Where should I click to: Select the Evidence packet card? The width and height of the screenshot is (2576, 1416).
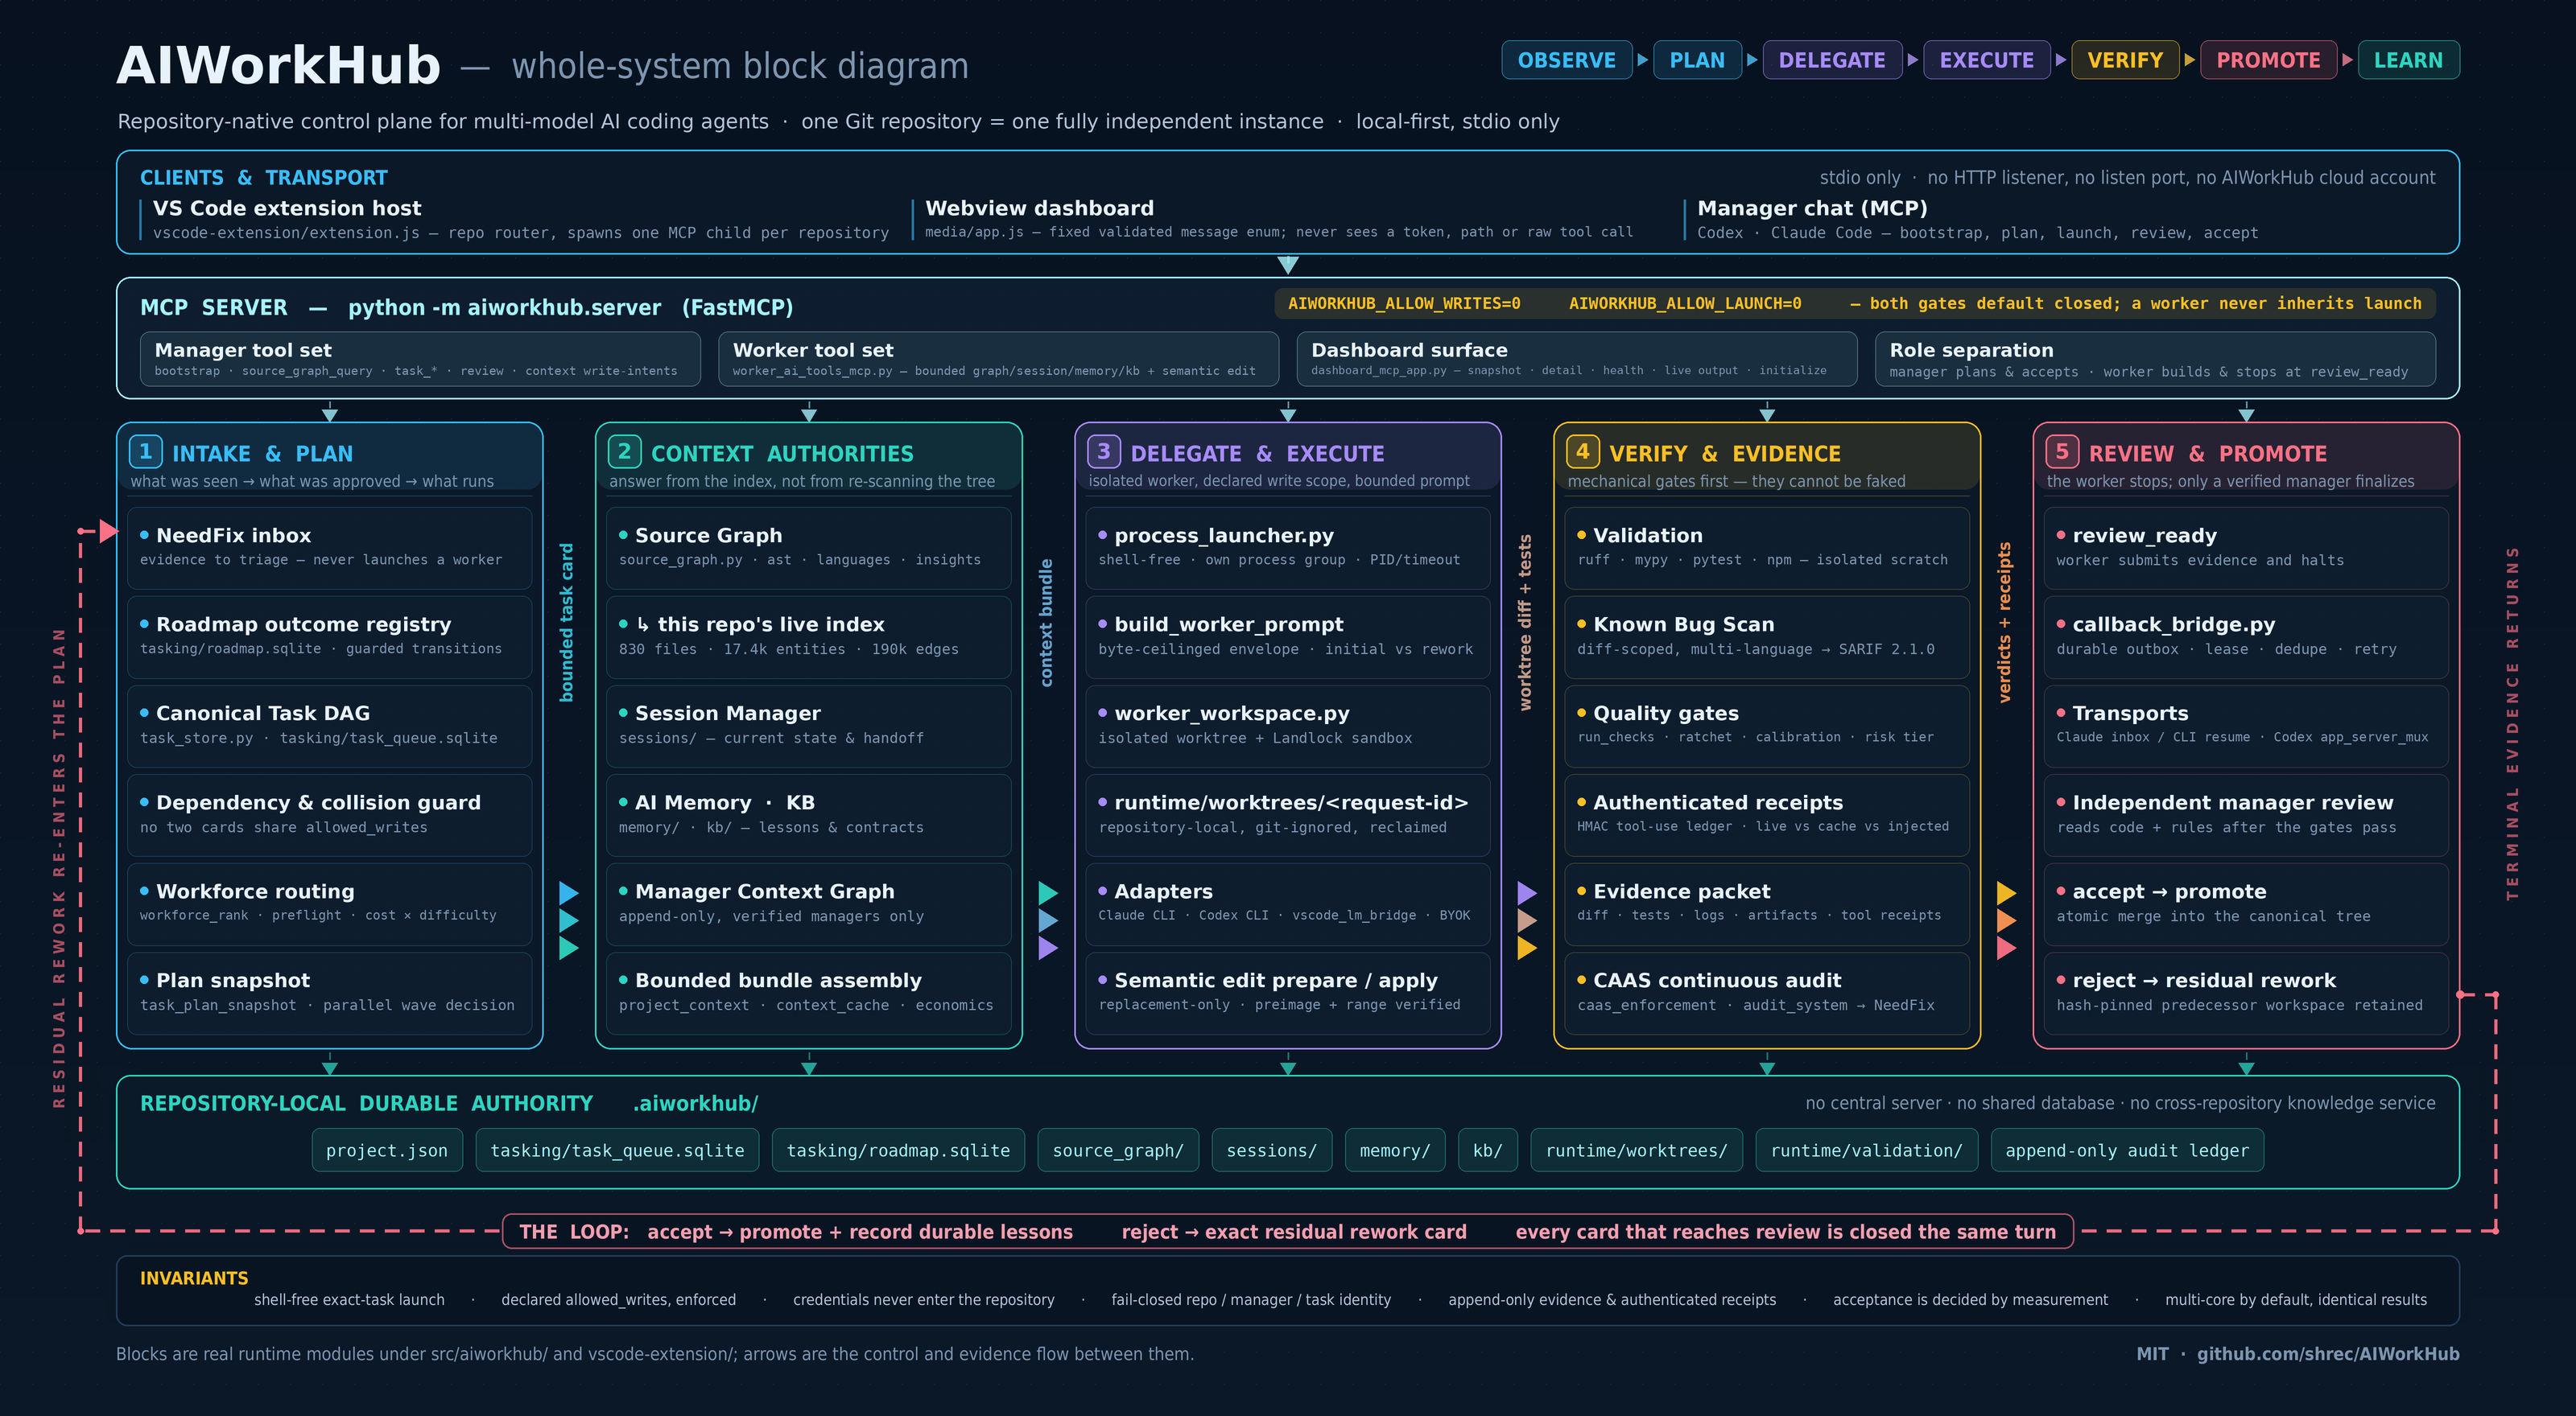pos(1767,904)
